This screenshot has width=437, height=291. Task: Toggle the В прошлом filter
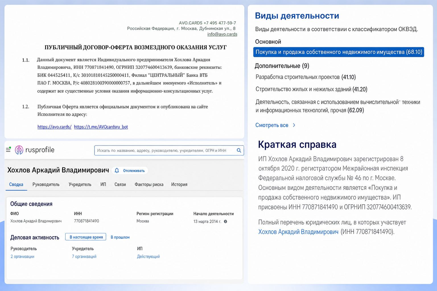(120, 237)
